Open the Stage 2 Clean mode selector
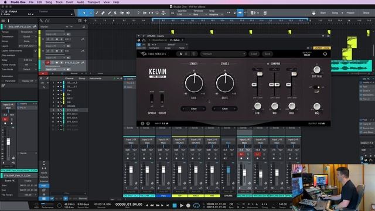The width and height of the screenshot is (375, 211). [224, 108]
